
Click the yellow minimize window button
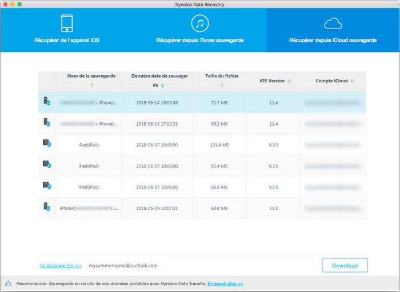[x=12, y=5]
